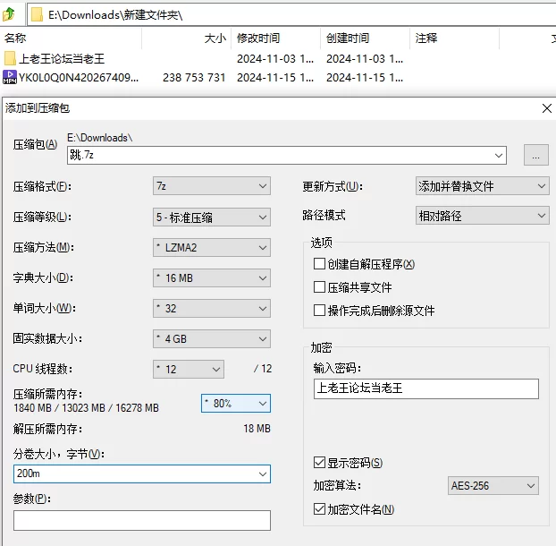The image size is (556, 546).
Task: Enable 操作完成后删除源文件 checkbox
Action: (x=319, y=311)
